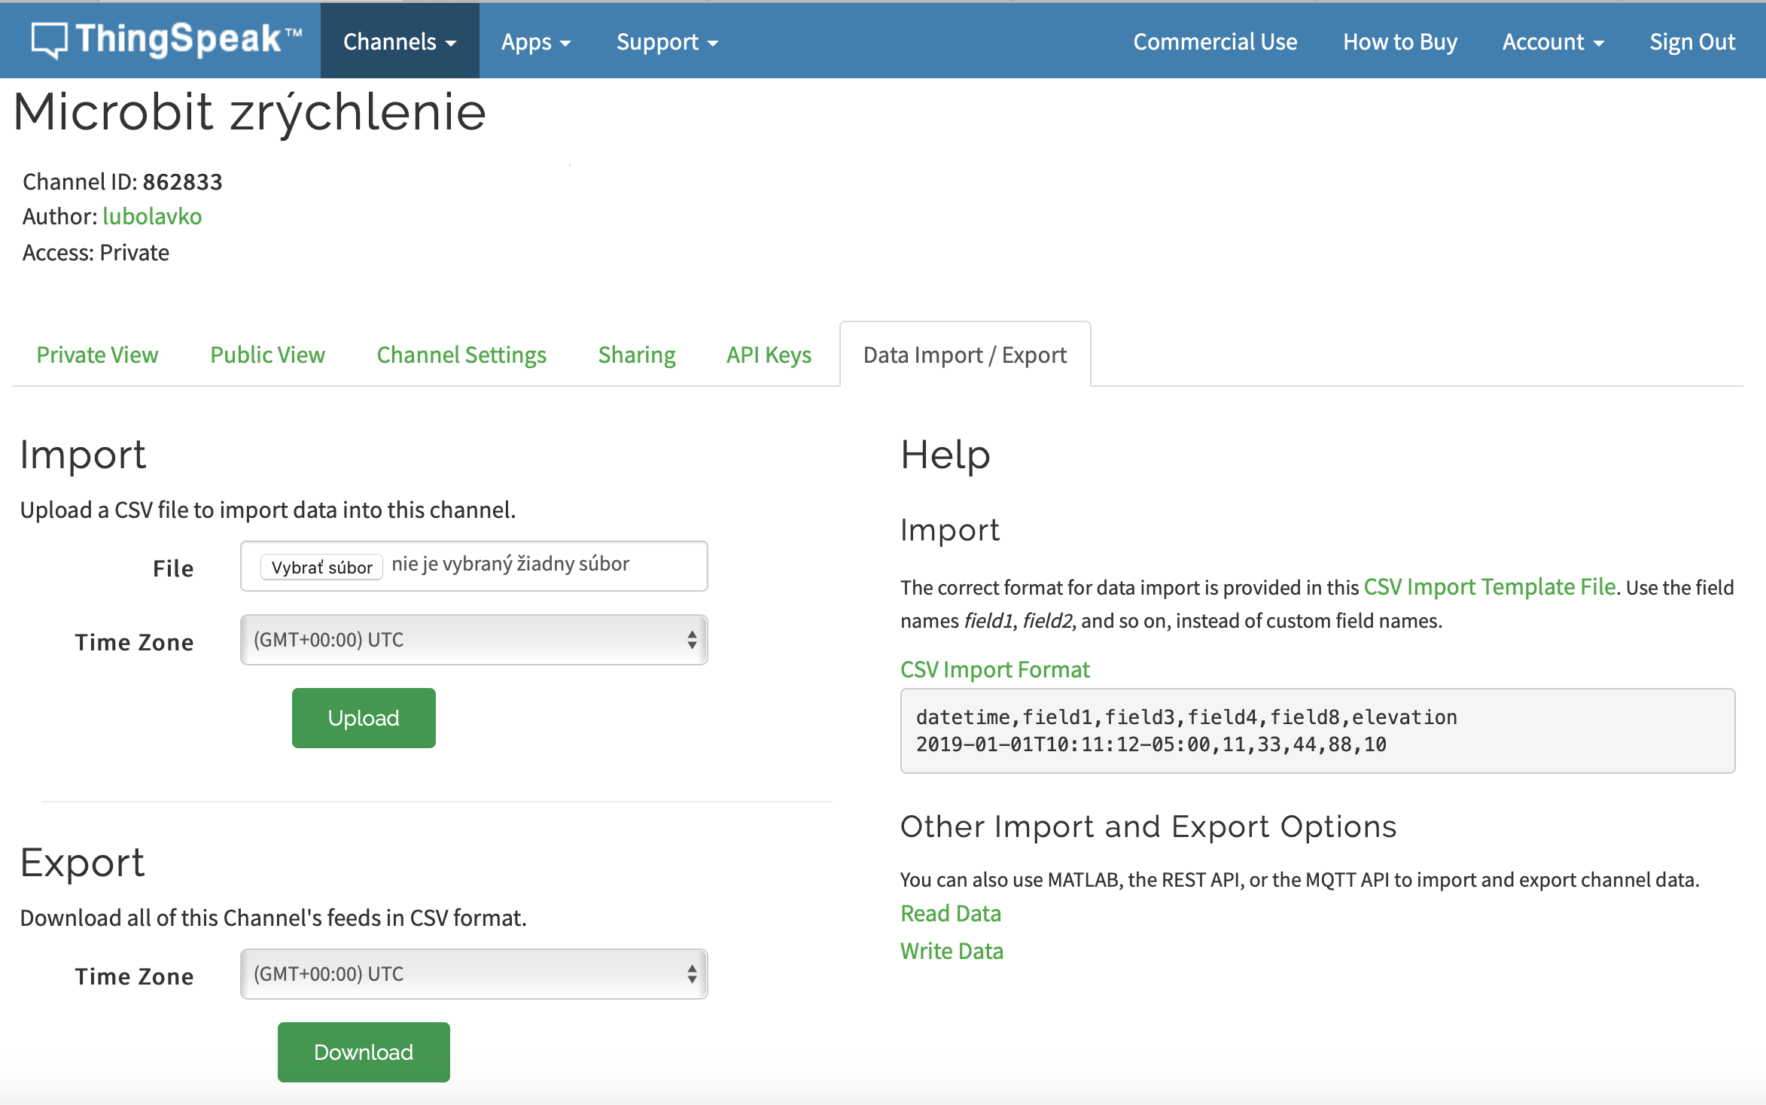
Task: Open author profile lubolavko
Action: pyautogui.click(x=152, y=217)
